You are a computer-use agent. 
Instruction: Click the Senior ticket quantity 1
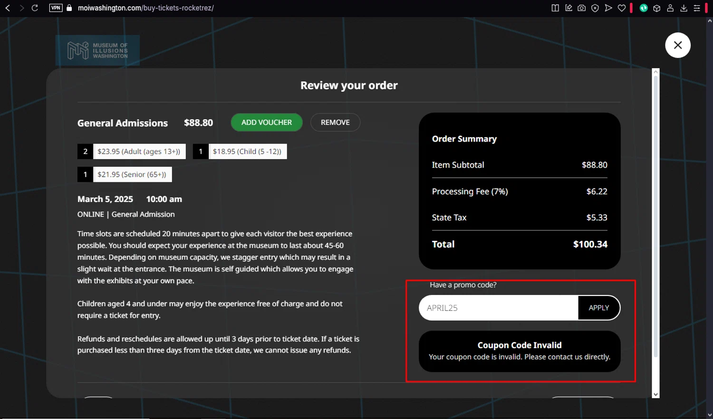[x=86, y=174]
